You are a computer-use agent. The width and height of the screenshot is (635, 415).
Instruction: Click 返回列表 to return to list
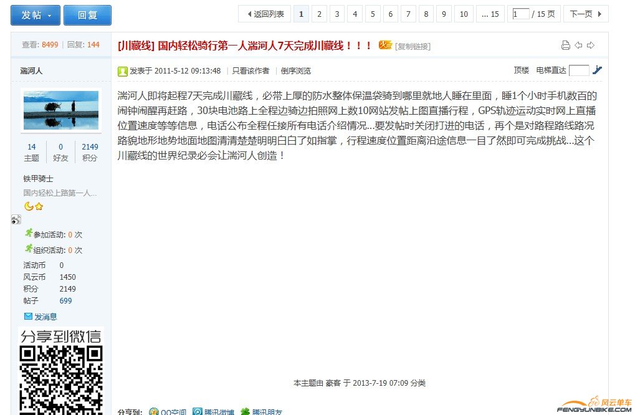pos(265,14)
